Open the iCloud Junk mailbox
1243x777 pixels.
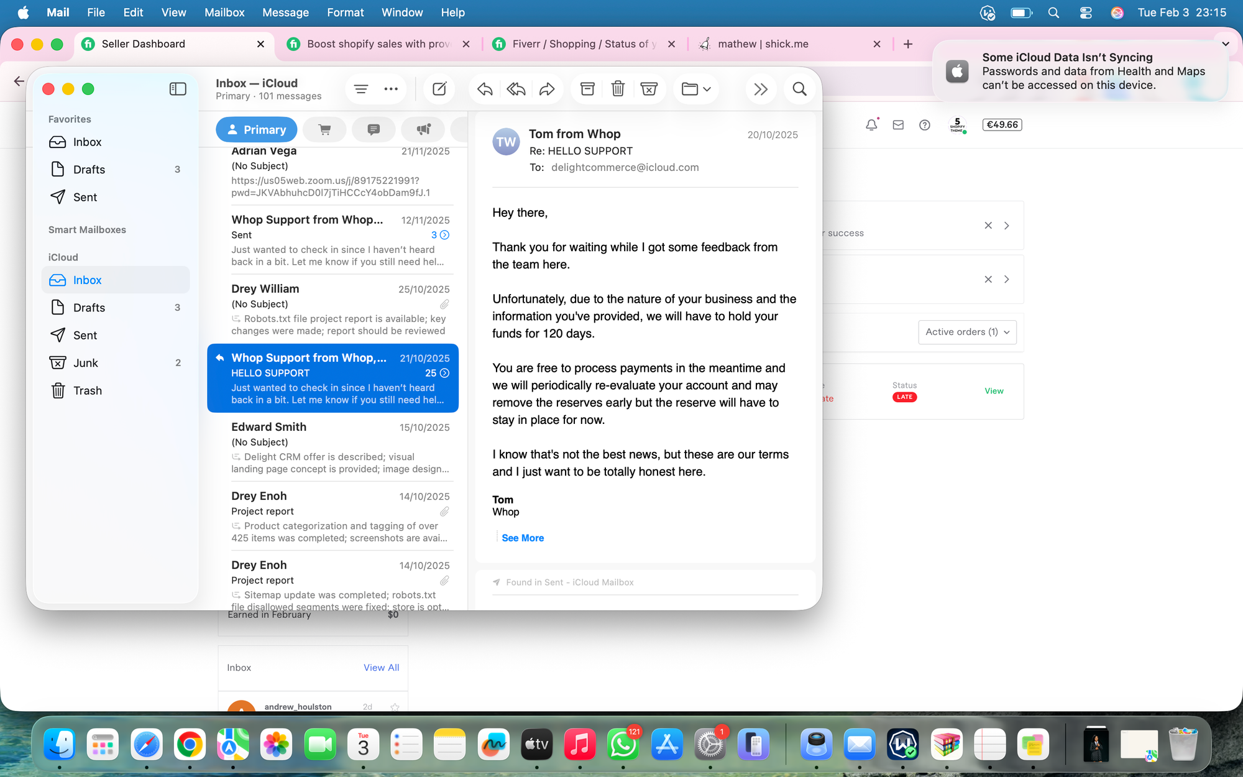click(86, 363)
